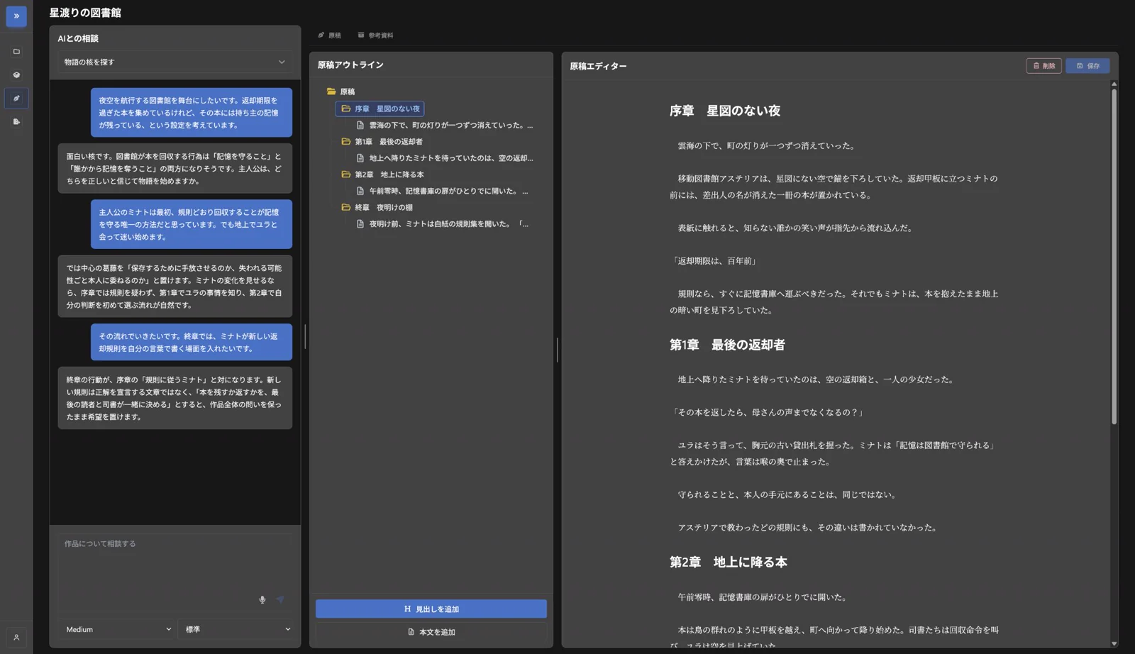1135x654 pixels.
Task: Open the document export icon in sidebar
Action: (16, 122)
